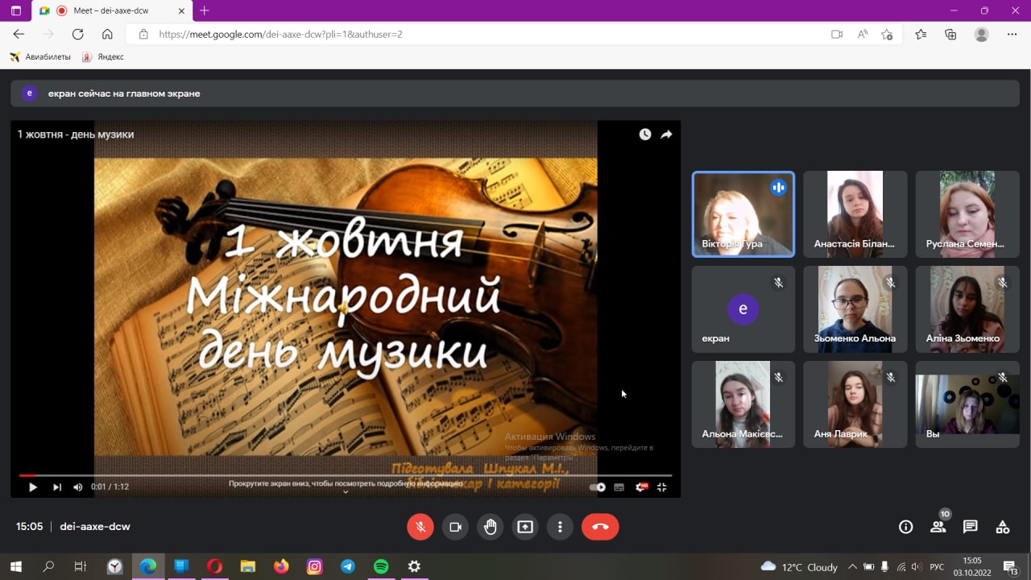Open the Авиабилеты bookmark

(x=40, y=57)
